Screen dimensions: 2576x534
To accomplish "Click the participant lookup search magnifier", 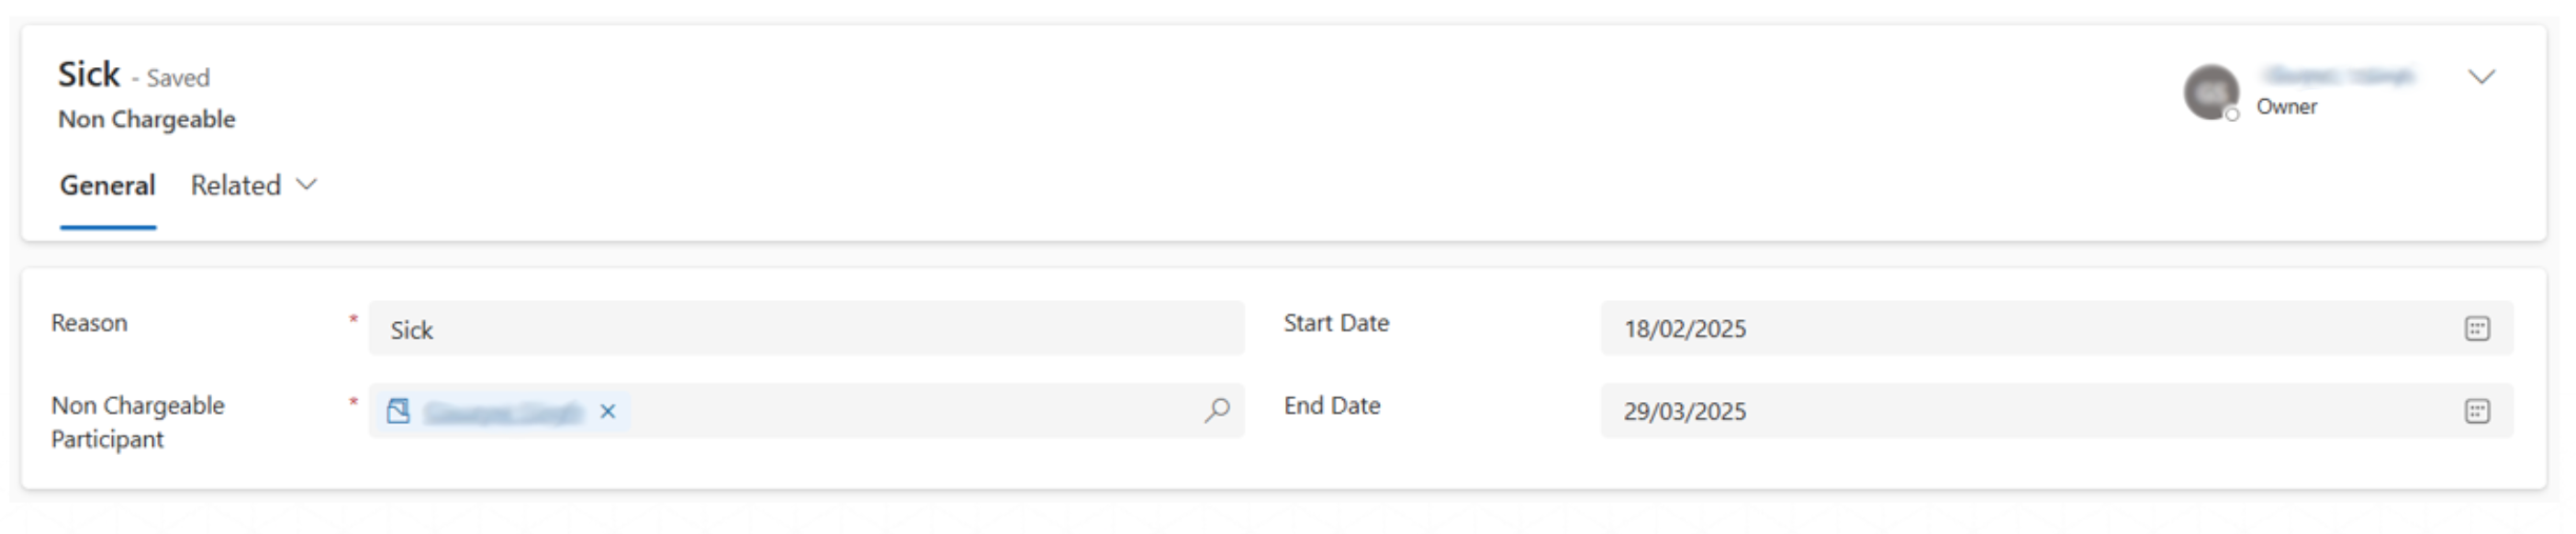I will [x=1216, y=410].
